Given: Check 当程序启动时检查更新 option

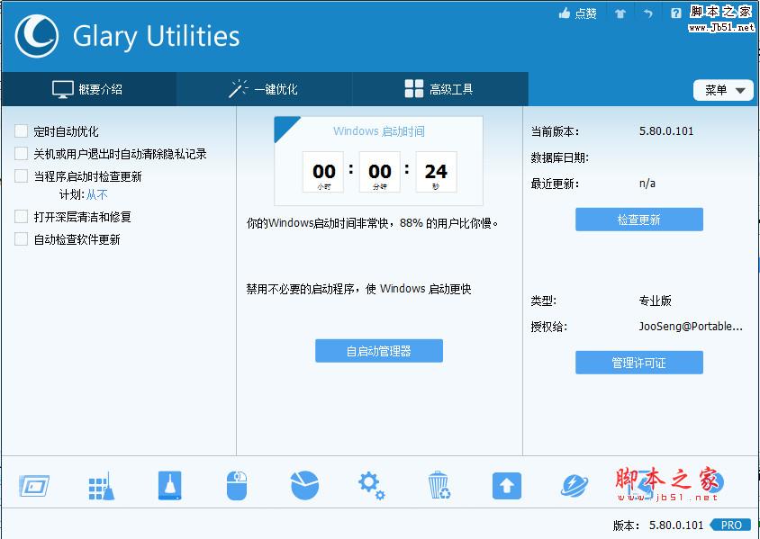Looking at the screenshot, I should [x=22, y=175].
